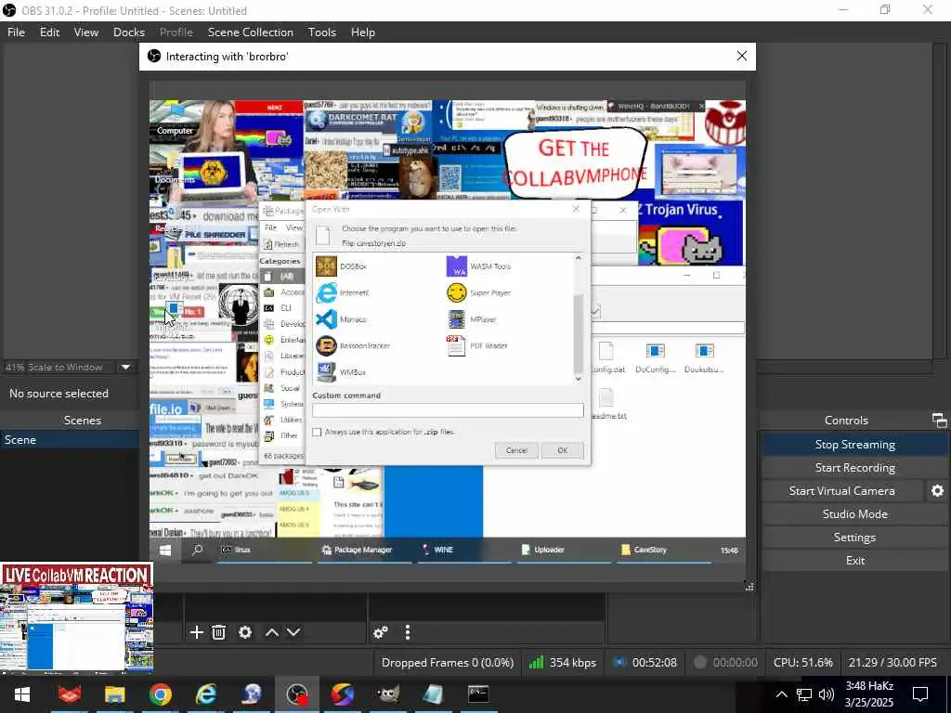Screen dimensions: 951x713
Task: Click 'Dropped Frames 0 (0.0%)' status text
Action: point(448,663)
